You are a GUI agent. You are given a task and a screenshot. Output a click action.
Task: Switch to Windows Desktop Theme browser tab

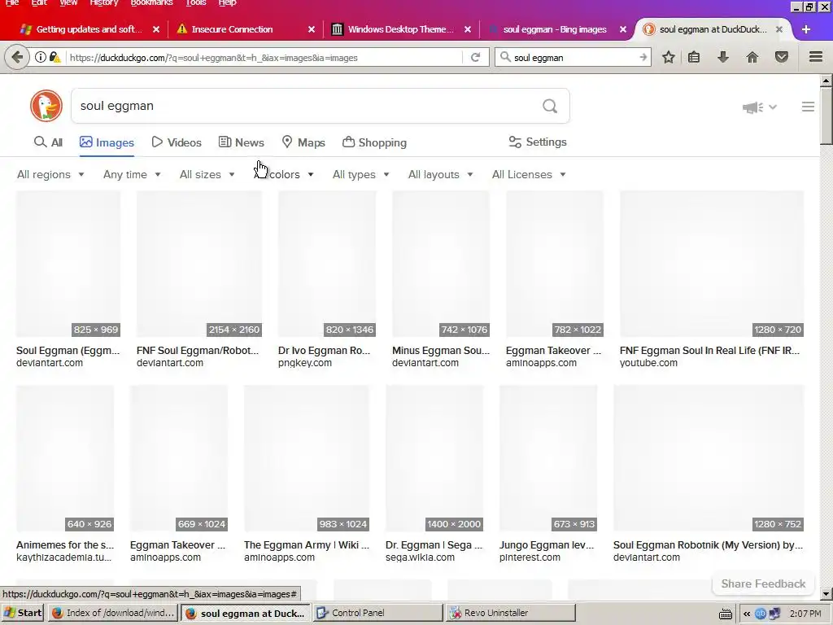click(401, 29)
